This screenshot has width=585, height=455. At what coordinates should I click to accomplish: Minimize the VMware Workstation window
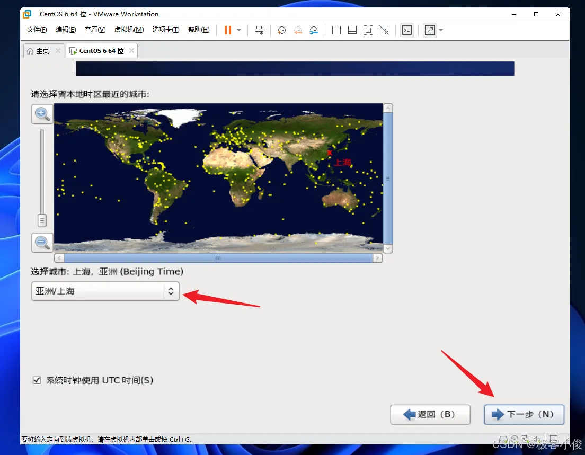pos(514,14)
